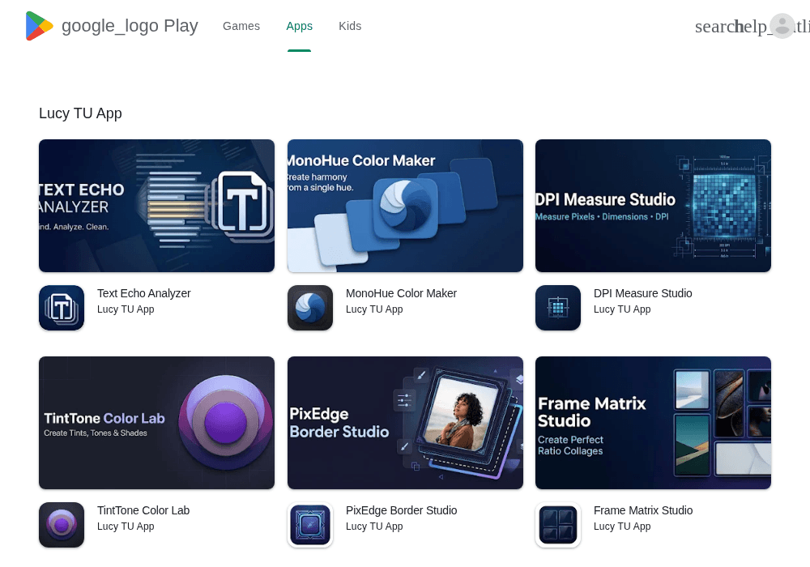810x567 pixels.
Task: Click the "Lucy TU App" page heading
Action: coord(80,113)
